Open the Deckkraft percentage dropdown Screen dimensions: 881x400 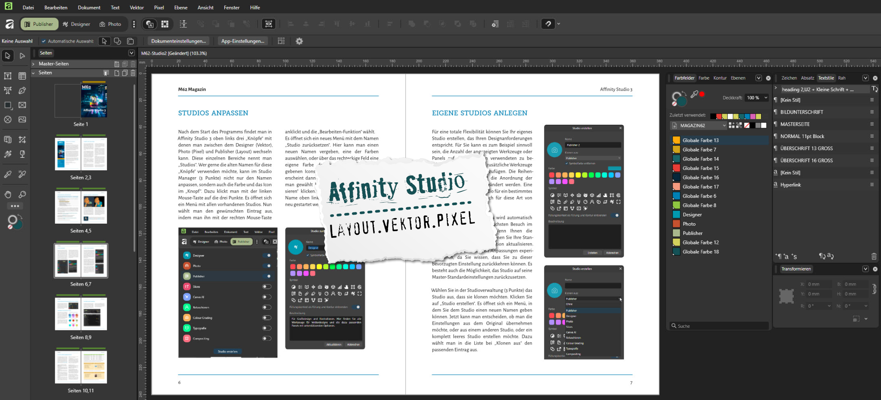click(x=766, y=98)
